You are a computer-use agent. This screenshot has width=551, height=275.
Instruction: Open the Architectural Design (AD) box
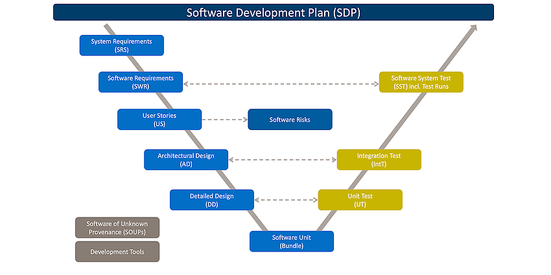tap(186, 160)
